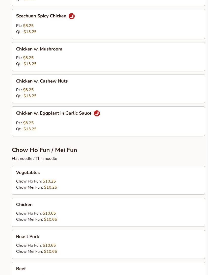Open the Chicken chow fun item card
Viewport: 213px width, 275px height.
[24, 205]
